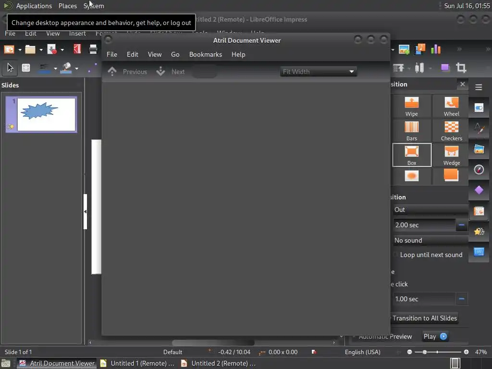Click the Impress zoom slider handle
Screen dimensions: 492x369
pos(425,352)
